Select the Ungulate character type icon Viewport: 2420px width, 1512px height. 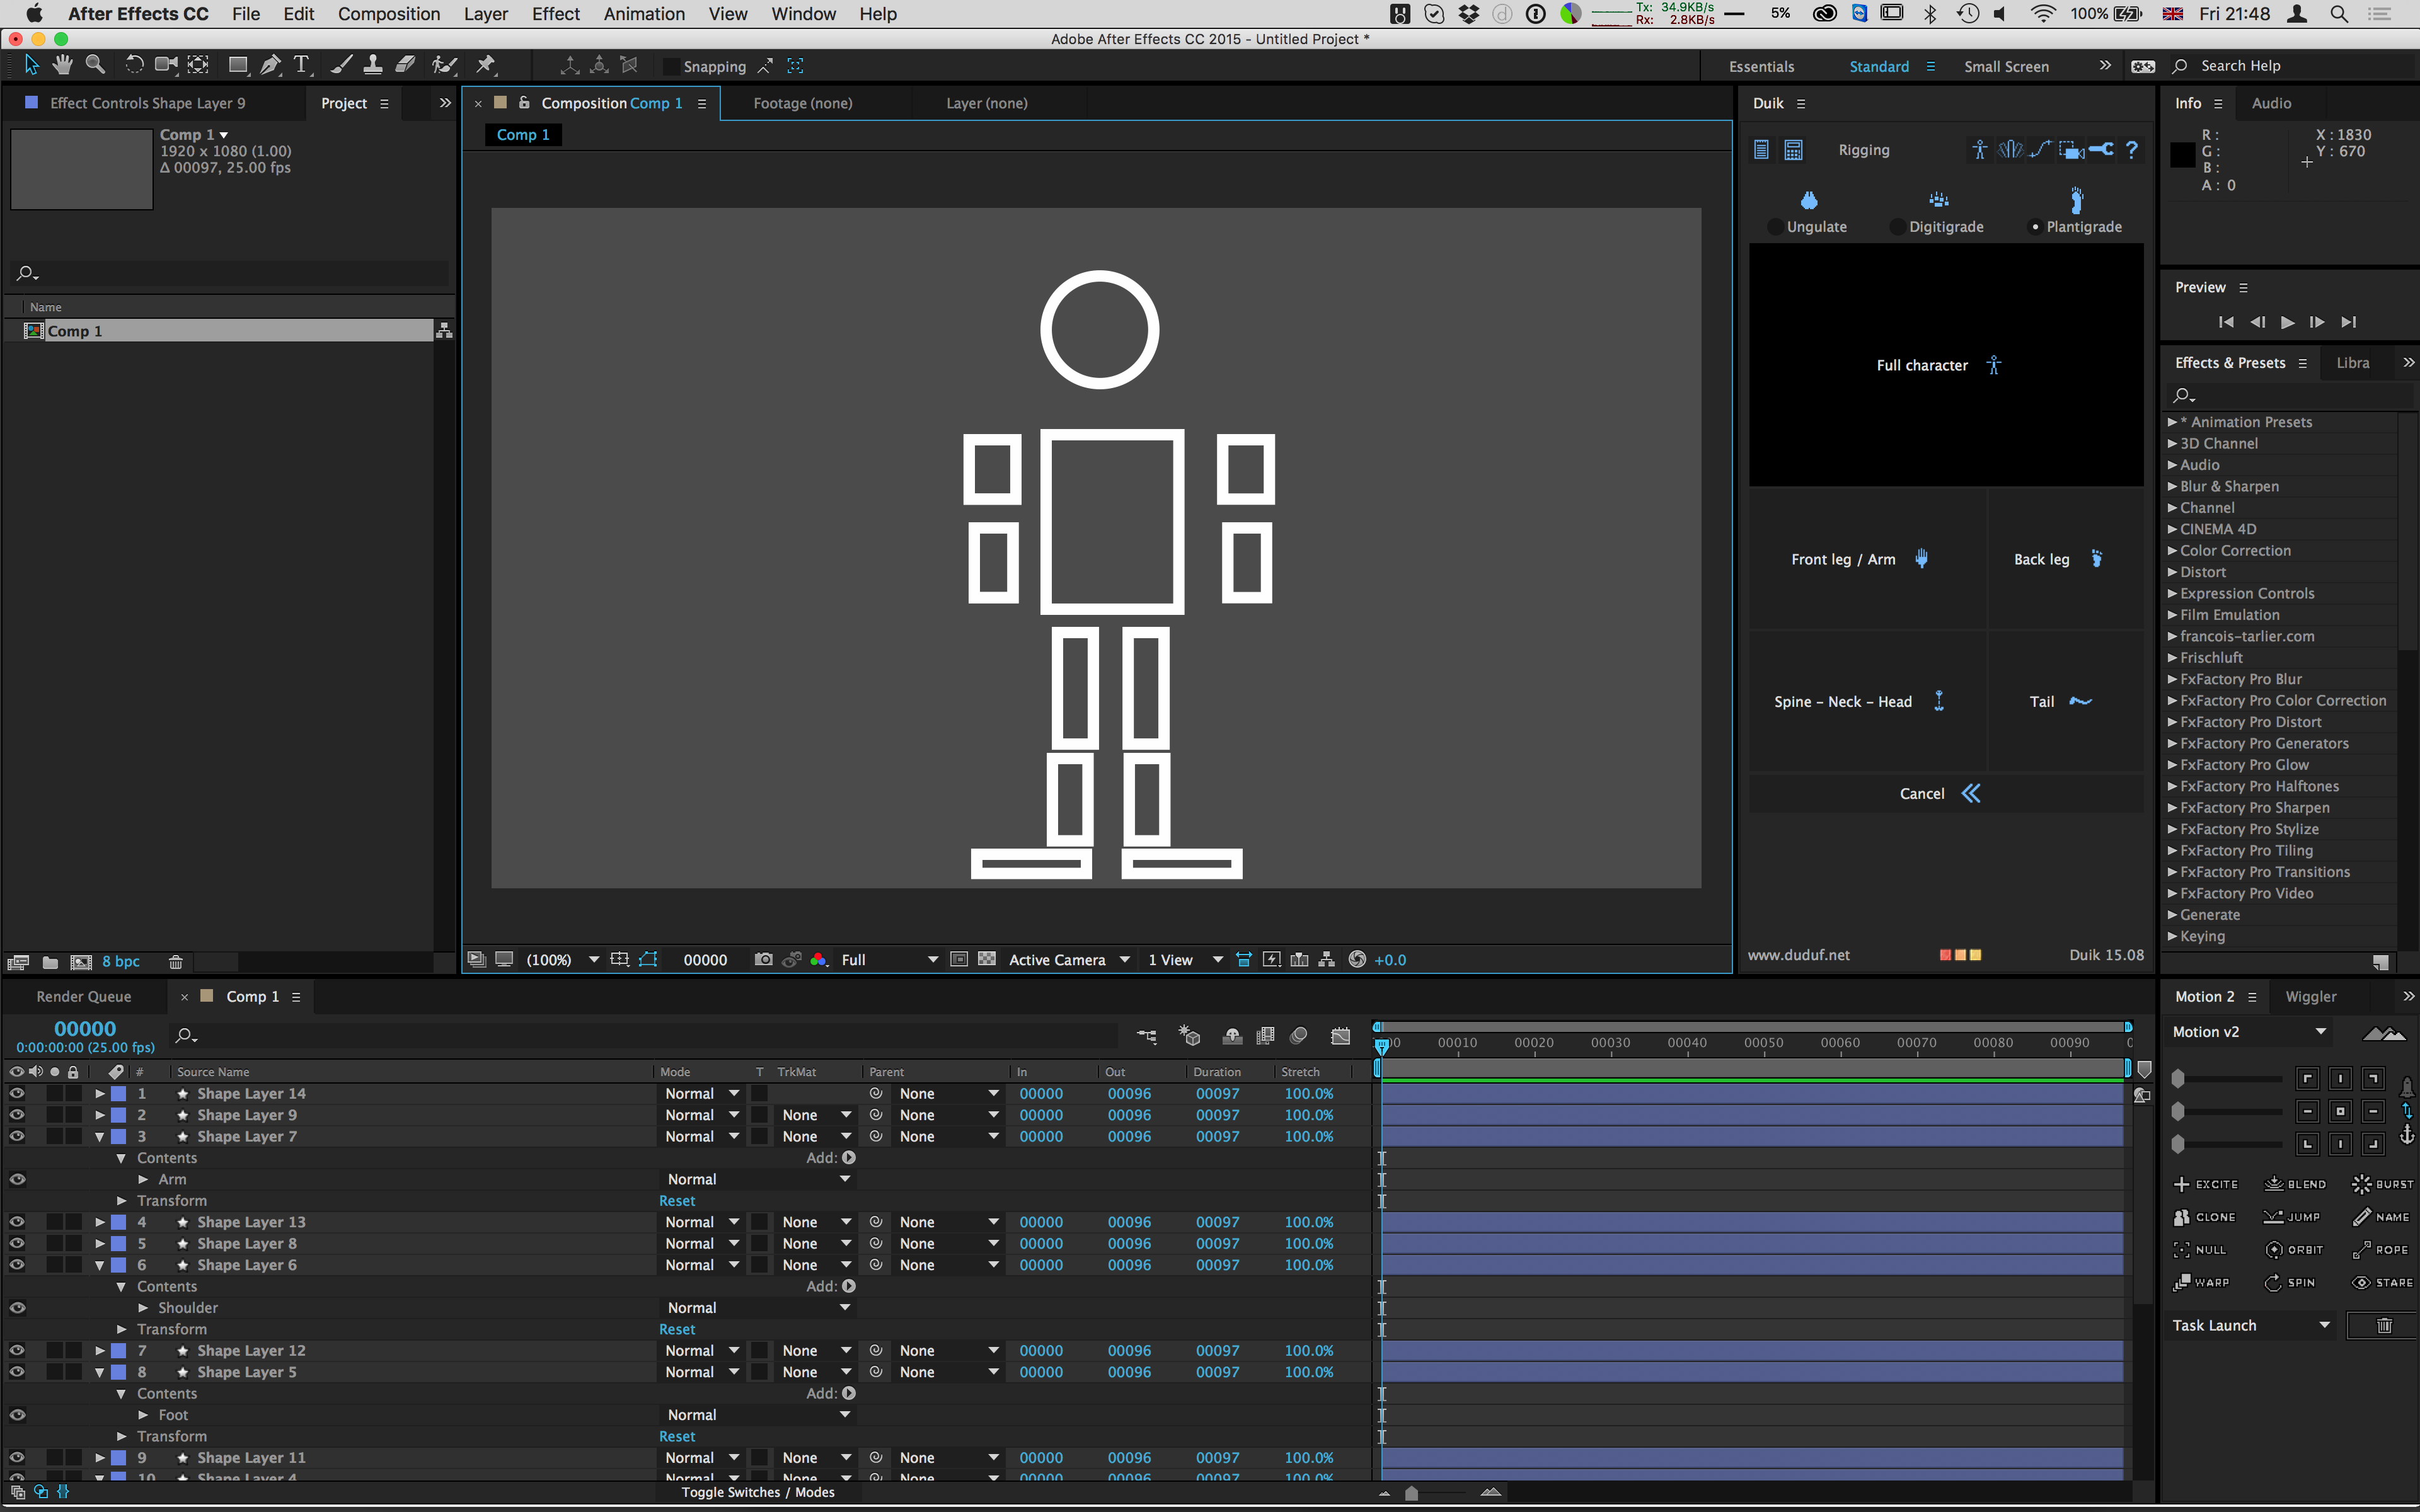1812,197
